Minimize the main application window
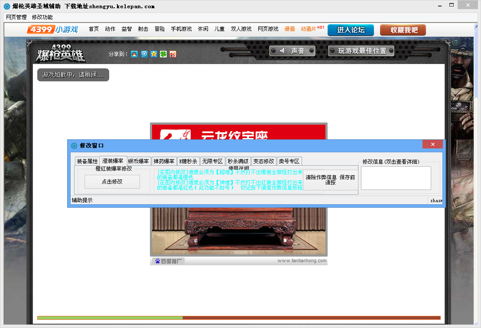Screen dimensions: 481x328 (440, 5)
